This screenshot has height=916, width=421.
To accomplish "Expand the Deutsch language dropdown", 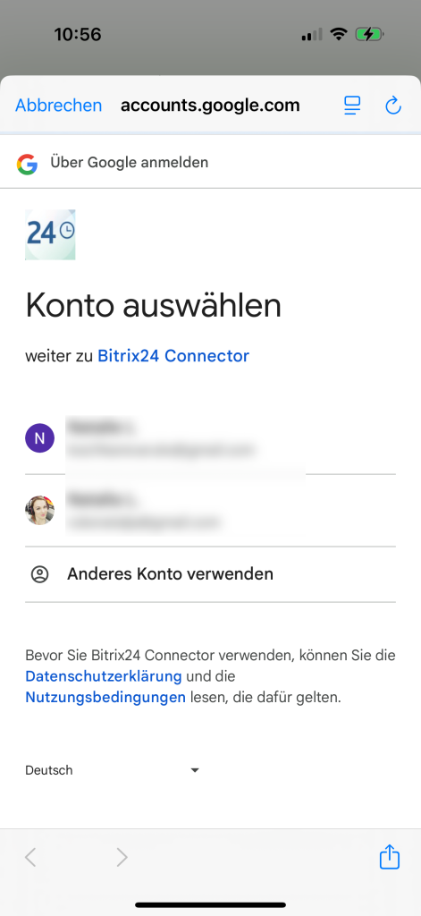I will point(114,770).
